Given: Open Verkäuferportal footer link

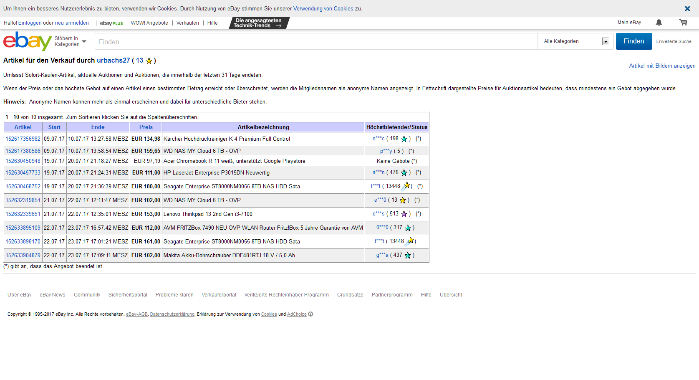Looking at the screenshot, I should (x=219, y=295).
